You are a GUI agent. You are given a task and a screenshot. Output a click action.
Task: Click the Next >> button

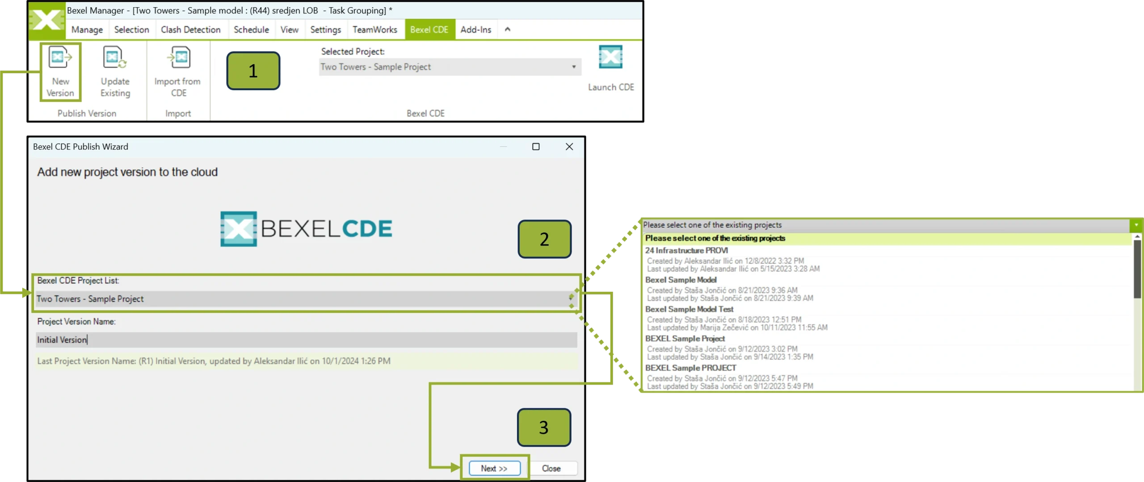point(494,468)
